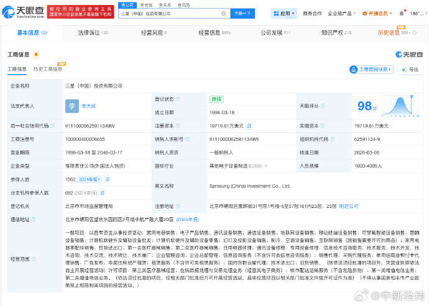
Task: Select the 查风险 search tab
Action: coord(183,5)
